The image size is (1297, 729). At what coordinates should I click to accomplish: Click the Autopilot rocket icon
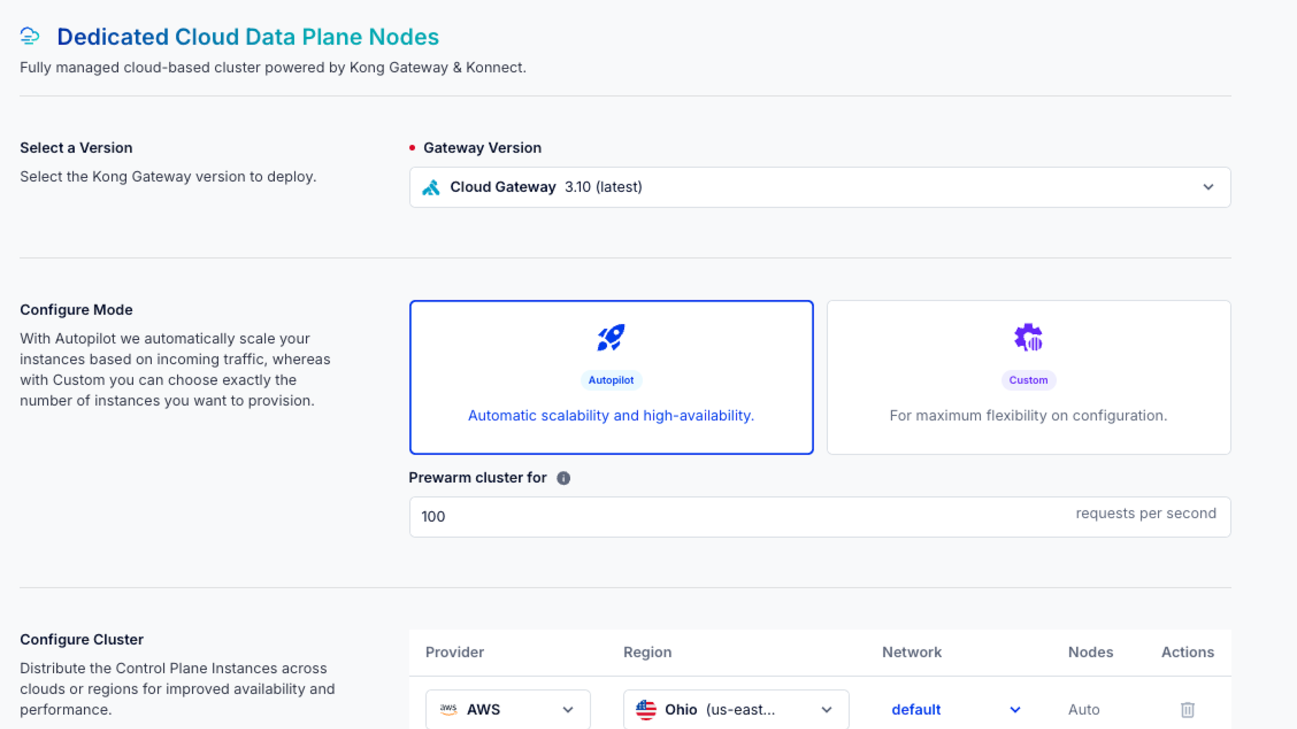click(611, 337)
